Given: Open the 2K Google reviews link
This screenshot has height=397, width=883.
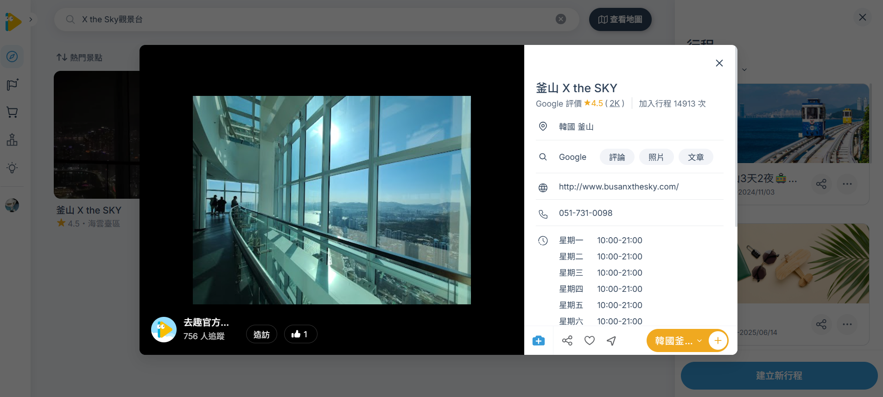Looking at the screenshot, I should tap(615, 103).
